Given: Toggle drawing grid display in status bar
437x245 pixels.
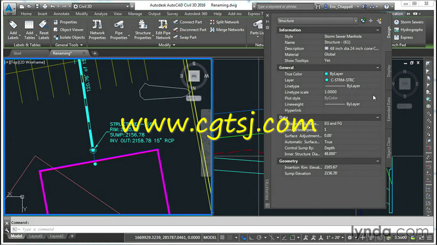Looking at the screenshot, I should pos(222,237).
